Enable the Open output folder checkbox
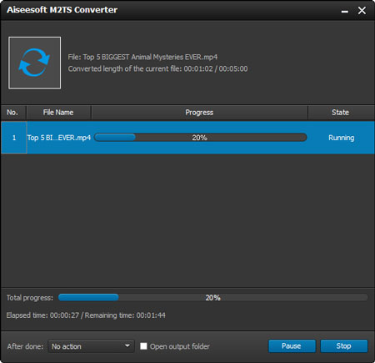The width and height of the screenshot is (375, 363). pos(143,346)
